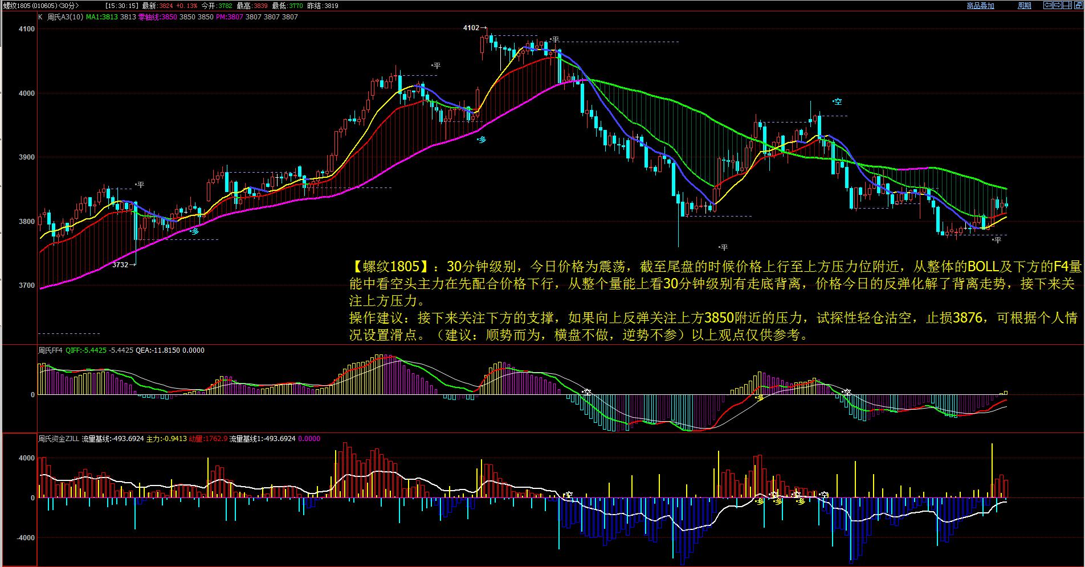Screen dimensions: 1085x567
Task: Click the 4102 high price marker
Action: pos(471,27)
